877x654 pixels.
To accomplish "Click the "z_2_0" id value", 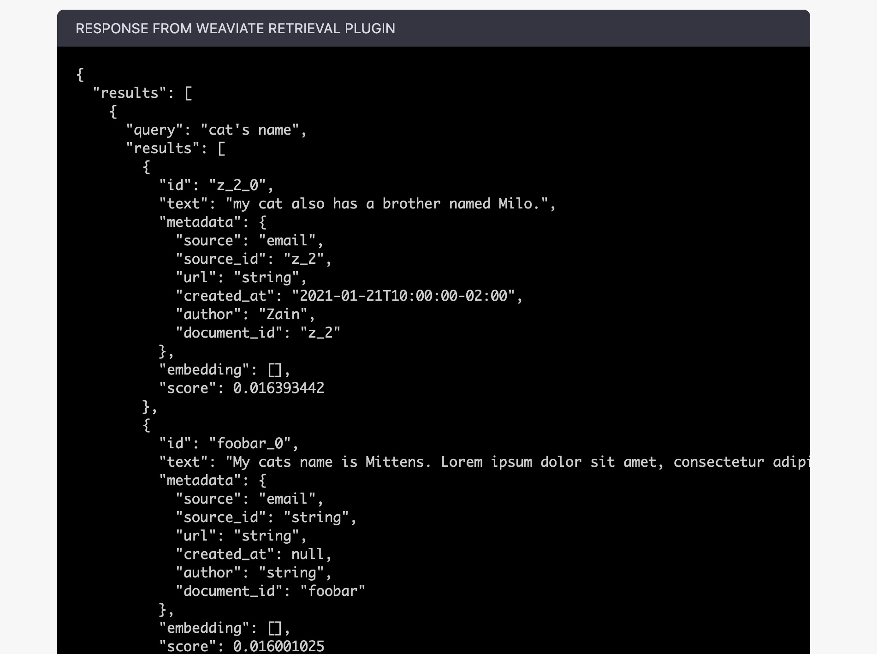I will click(x=237, y=185).
